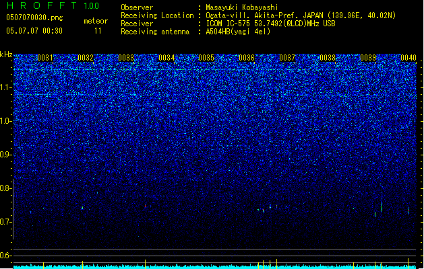Click the HROFFT program title

click(42, 5)
